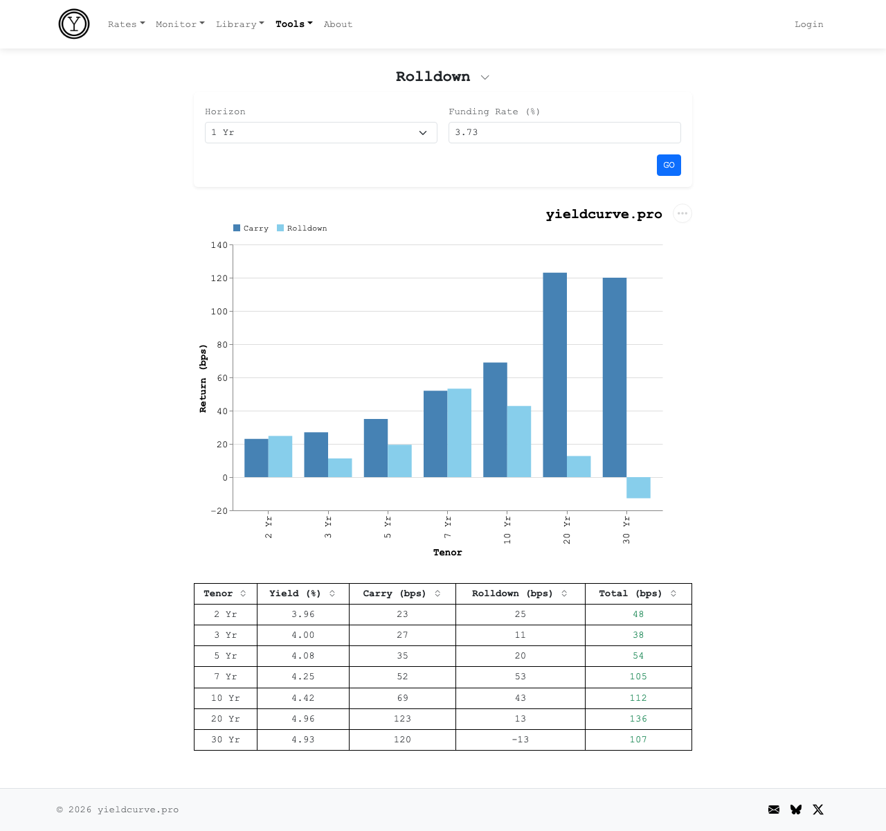Screen dimensions: 886x831
Task: Click the email envelope icon in footer
Action: click(774, 810)
